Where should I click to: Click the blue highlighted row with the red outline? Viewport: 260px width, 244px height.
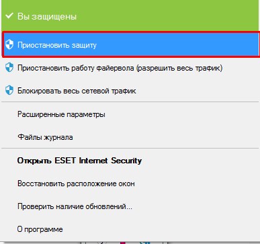click(x=130, y=44)
